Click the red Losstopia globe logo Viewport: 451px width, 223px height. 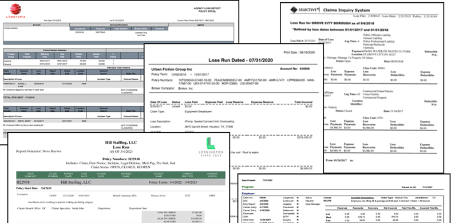15,9
